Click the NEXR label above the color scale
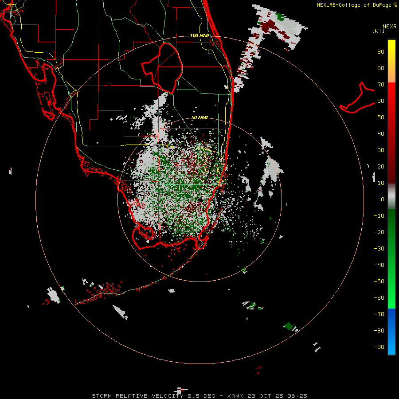 click(x=389, y=27)
